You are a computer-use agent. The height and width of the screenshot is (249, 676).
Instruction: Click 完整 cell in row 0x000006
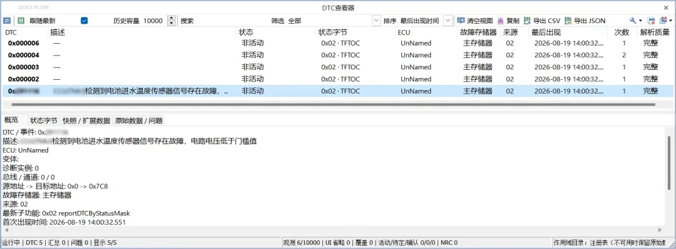[x=650, y=43]
